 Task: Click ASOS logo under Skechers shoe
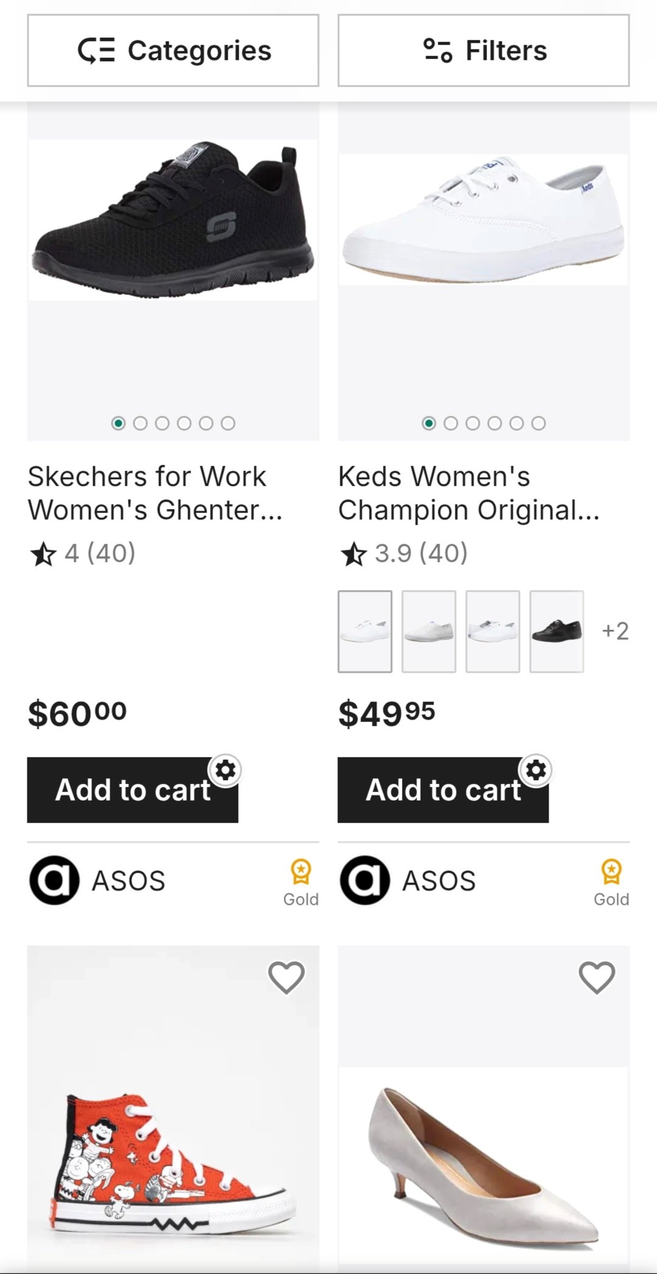pos(54,880)
